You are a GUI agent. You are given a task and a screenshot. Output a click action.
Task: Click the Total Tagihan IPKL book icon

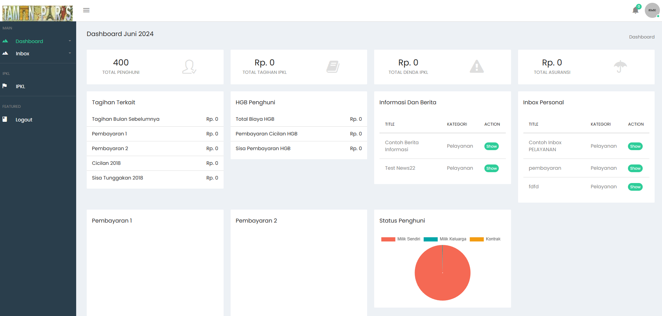(x=333, y=66)
